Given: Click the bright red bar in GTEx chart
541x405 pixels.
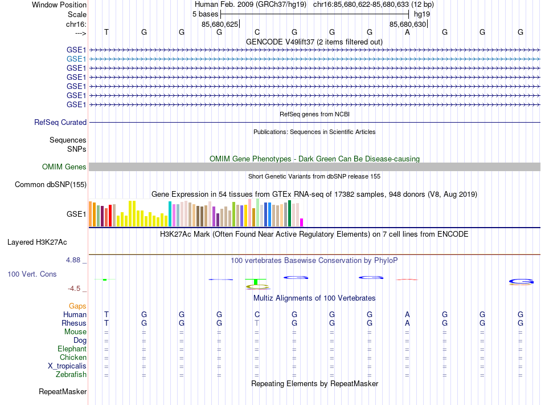Looking at the screenshot, I should click(110, 216).
